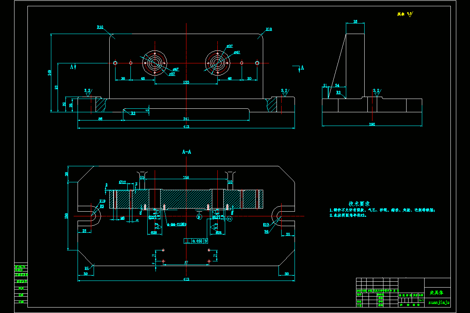Select the M8 thread label

click(x=123, y=218)
